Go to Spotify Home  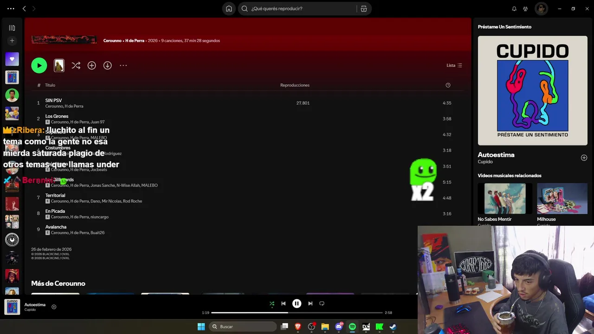click(229, 8)
